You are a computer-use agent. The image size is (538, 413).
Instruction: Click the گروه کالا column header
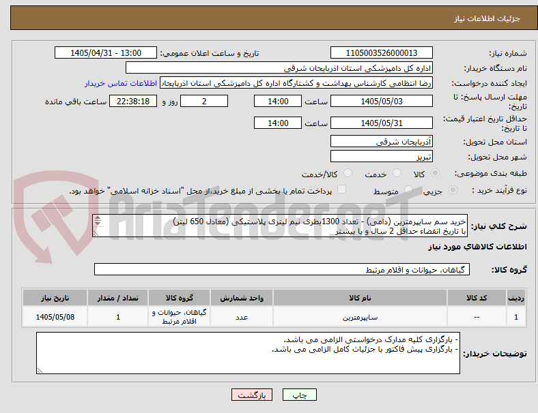pos(179,298)
